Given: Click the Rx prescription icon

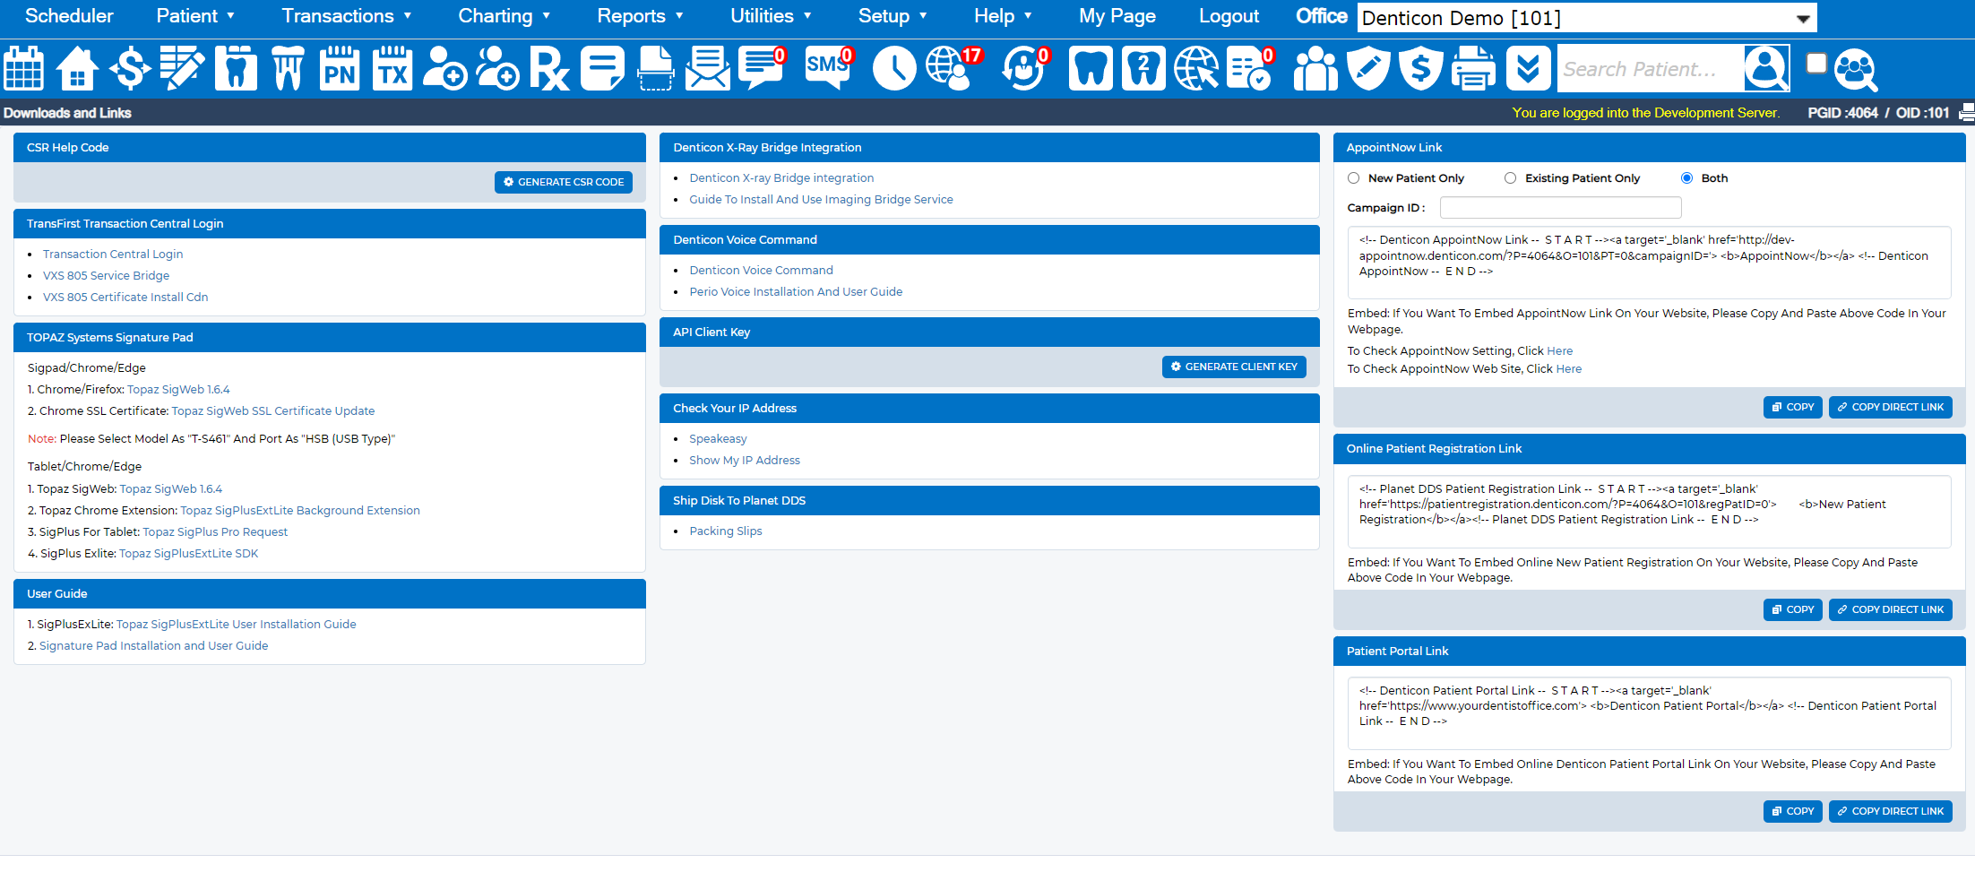Looking at the screenshot, I should coord(549,68).
